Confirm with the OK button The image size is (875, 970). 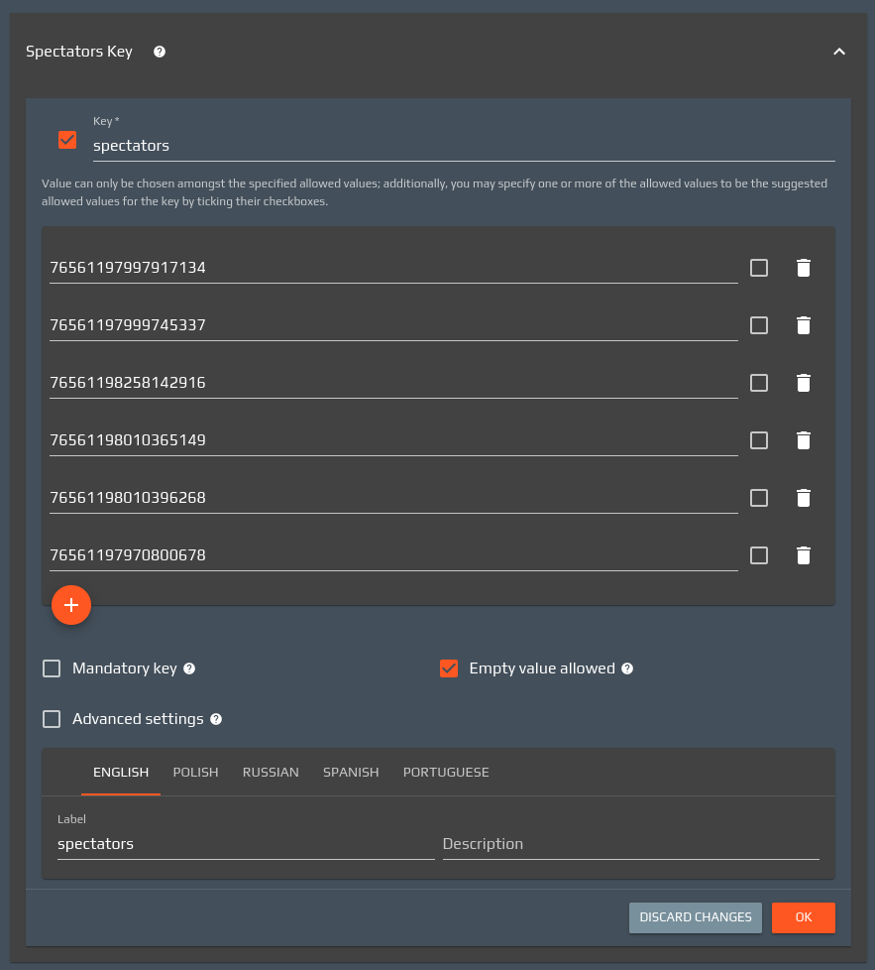pyautogui.click(x=803, y=917)
